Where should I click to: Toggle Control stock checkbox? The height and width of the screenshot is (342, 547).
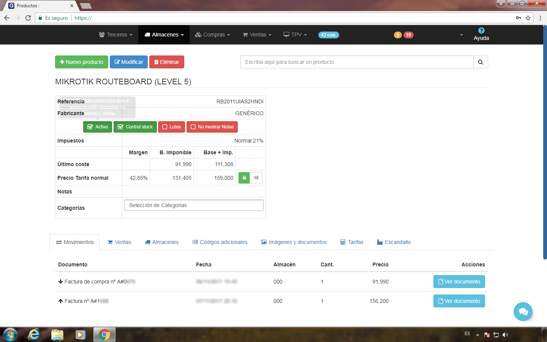135,127
